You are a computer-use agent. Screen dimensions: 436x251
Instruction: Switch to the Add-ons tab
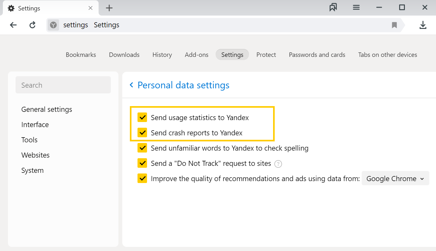pyautogui.click(x=197, y=55)
